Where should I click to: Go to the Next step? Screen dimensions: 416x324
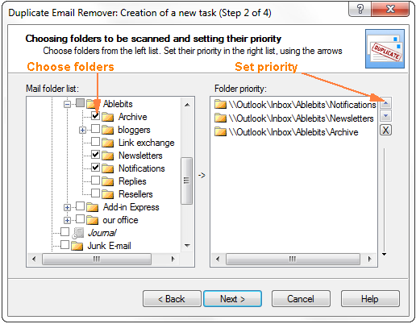click(x=232, y=299)
